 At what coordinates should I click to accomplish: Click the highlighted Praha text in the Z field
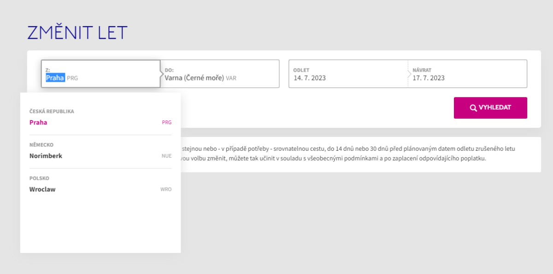55,78
